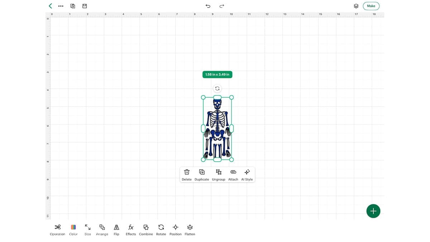Click the bottom-center height handle of selection
Screen dimensions: 430x242
217,160
